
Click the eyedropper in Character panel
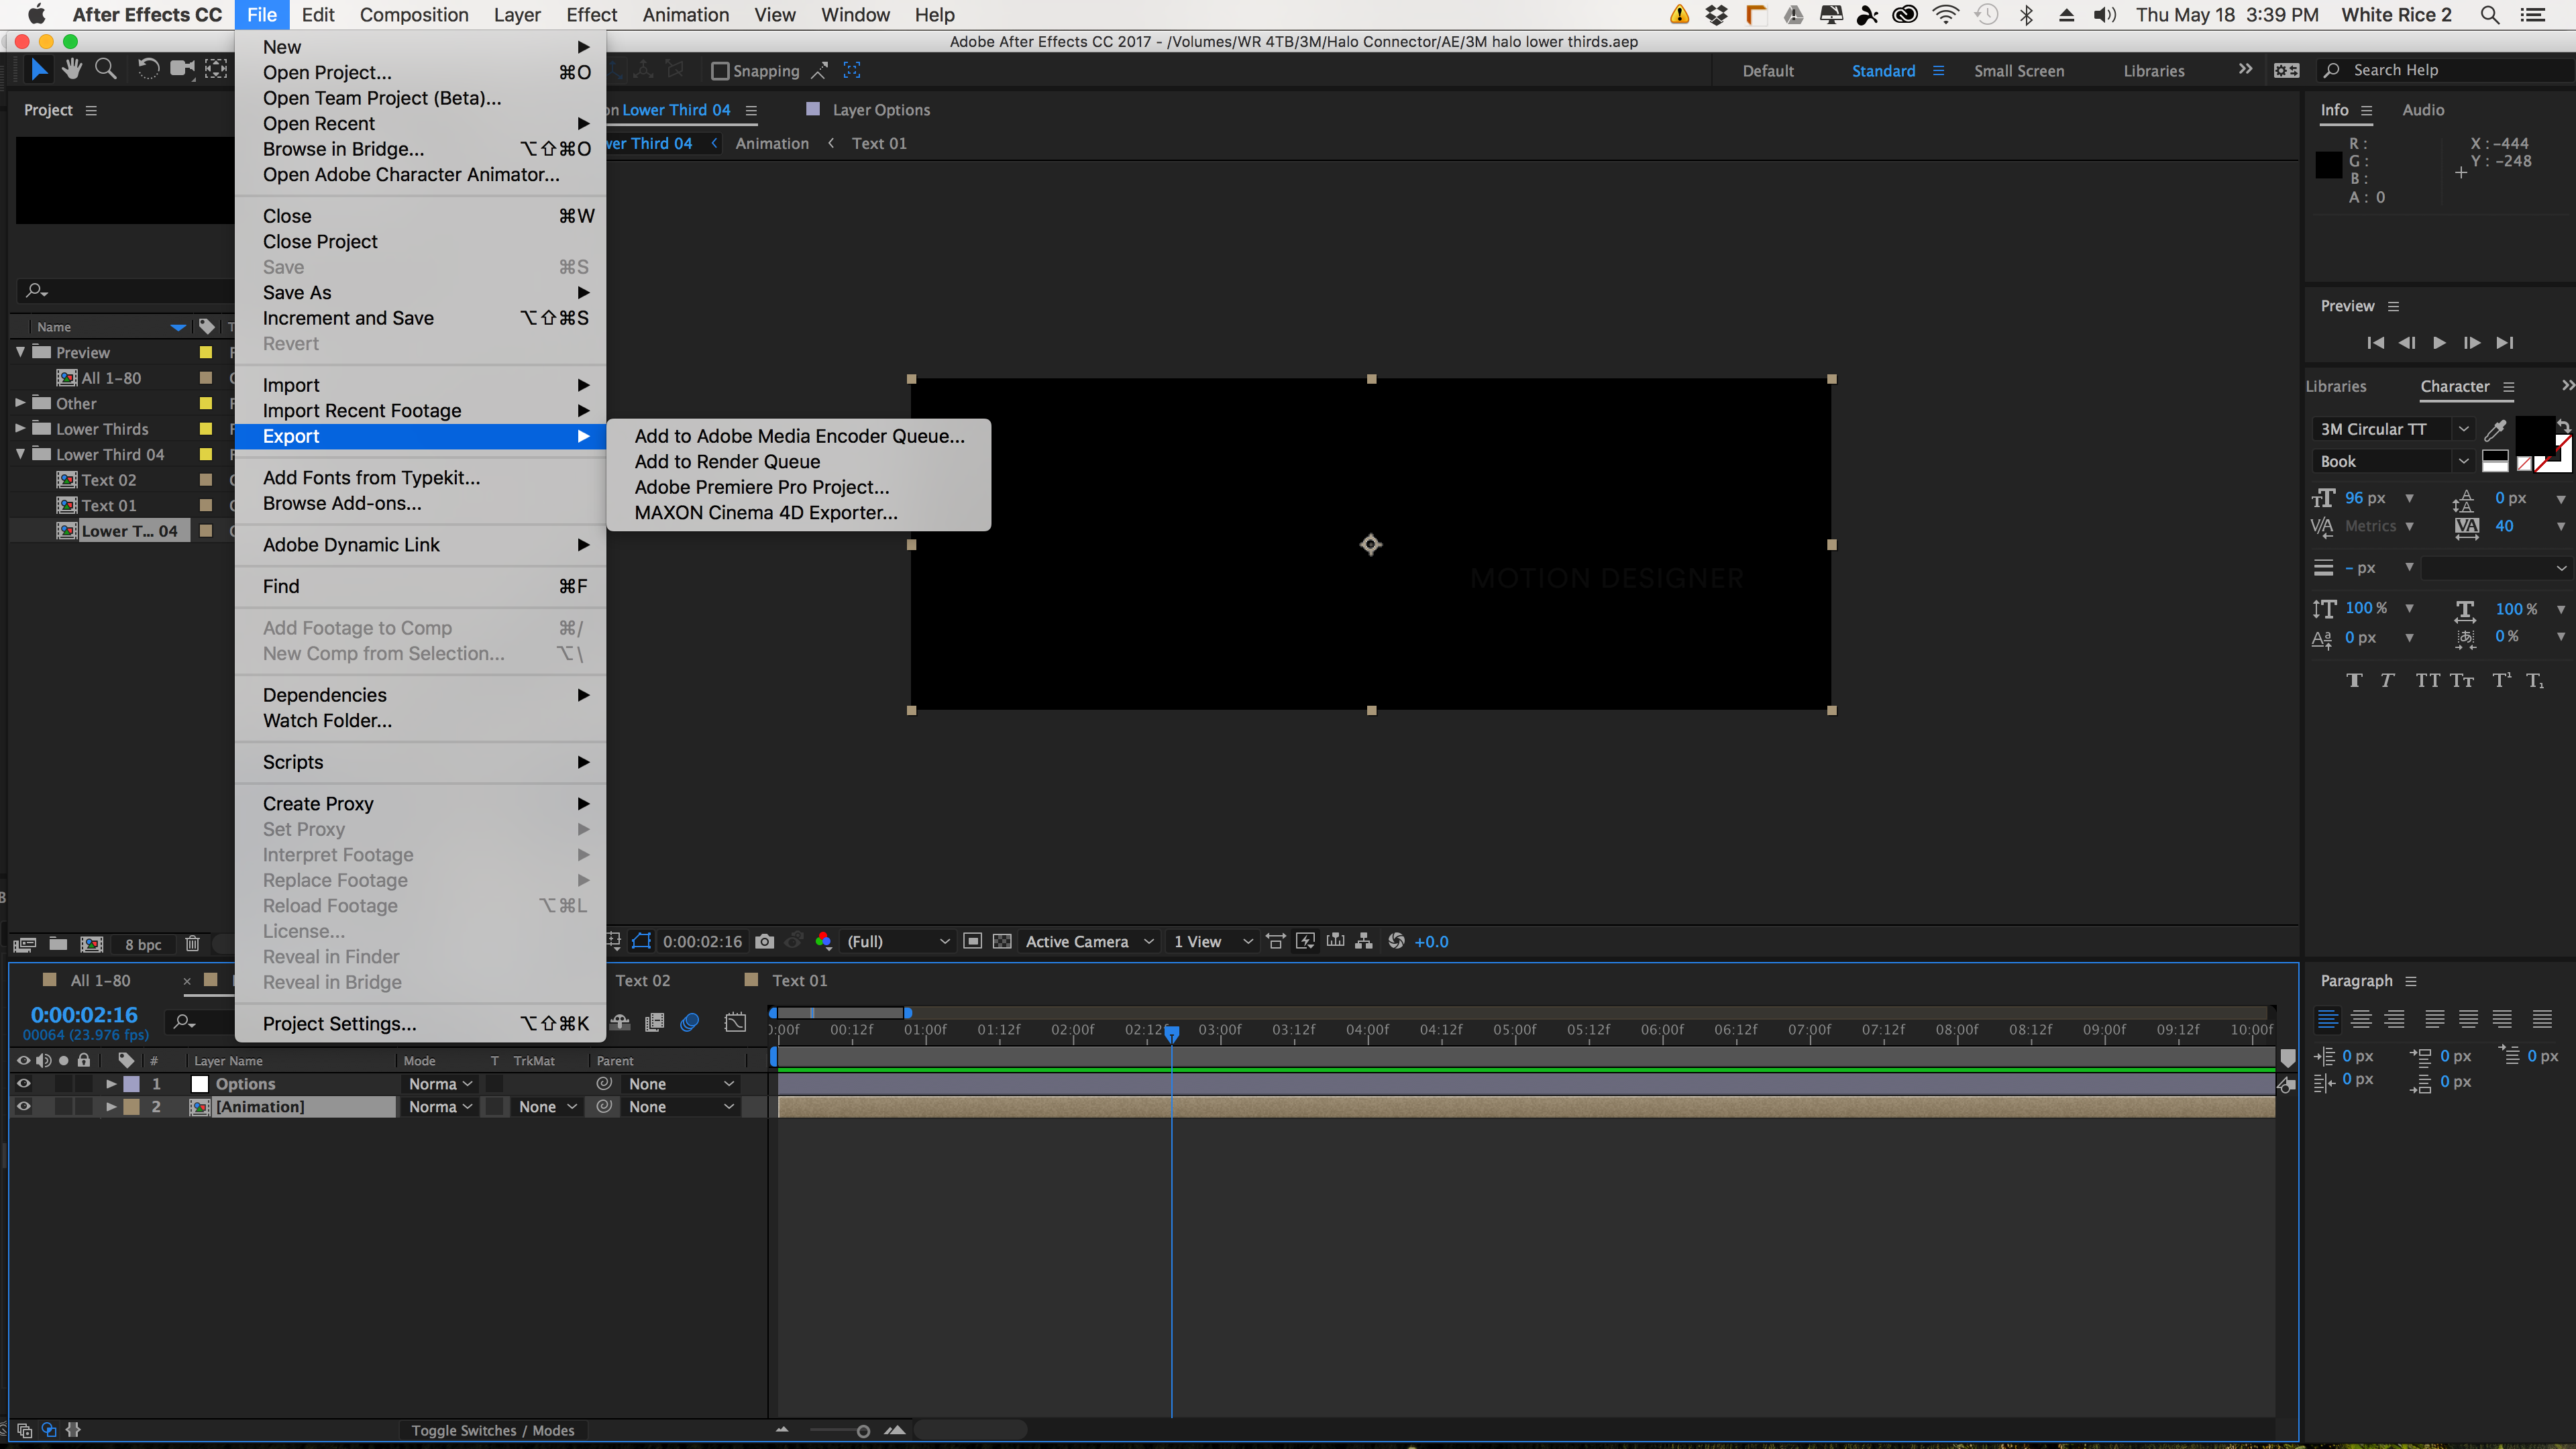(x=2496, y=429)
